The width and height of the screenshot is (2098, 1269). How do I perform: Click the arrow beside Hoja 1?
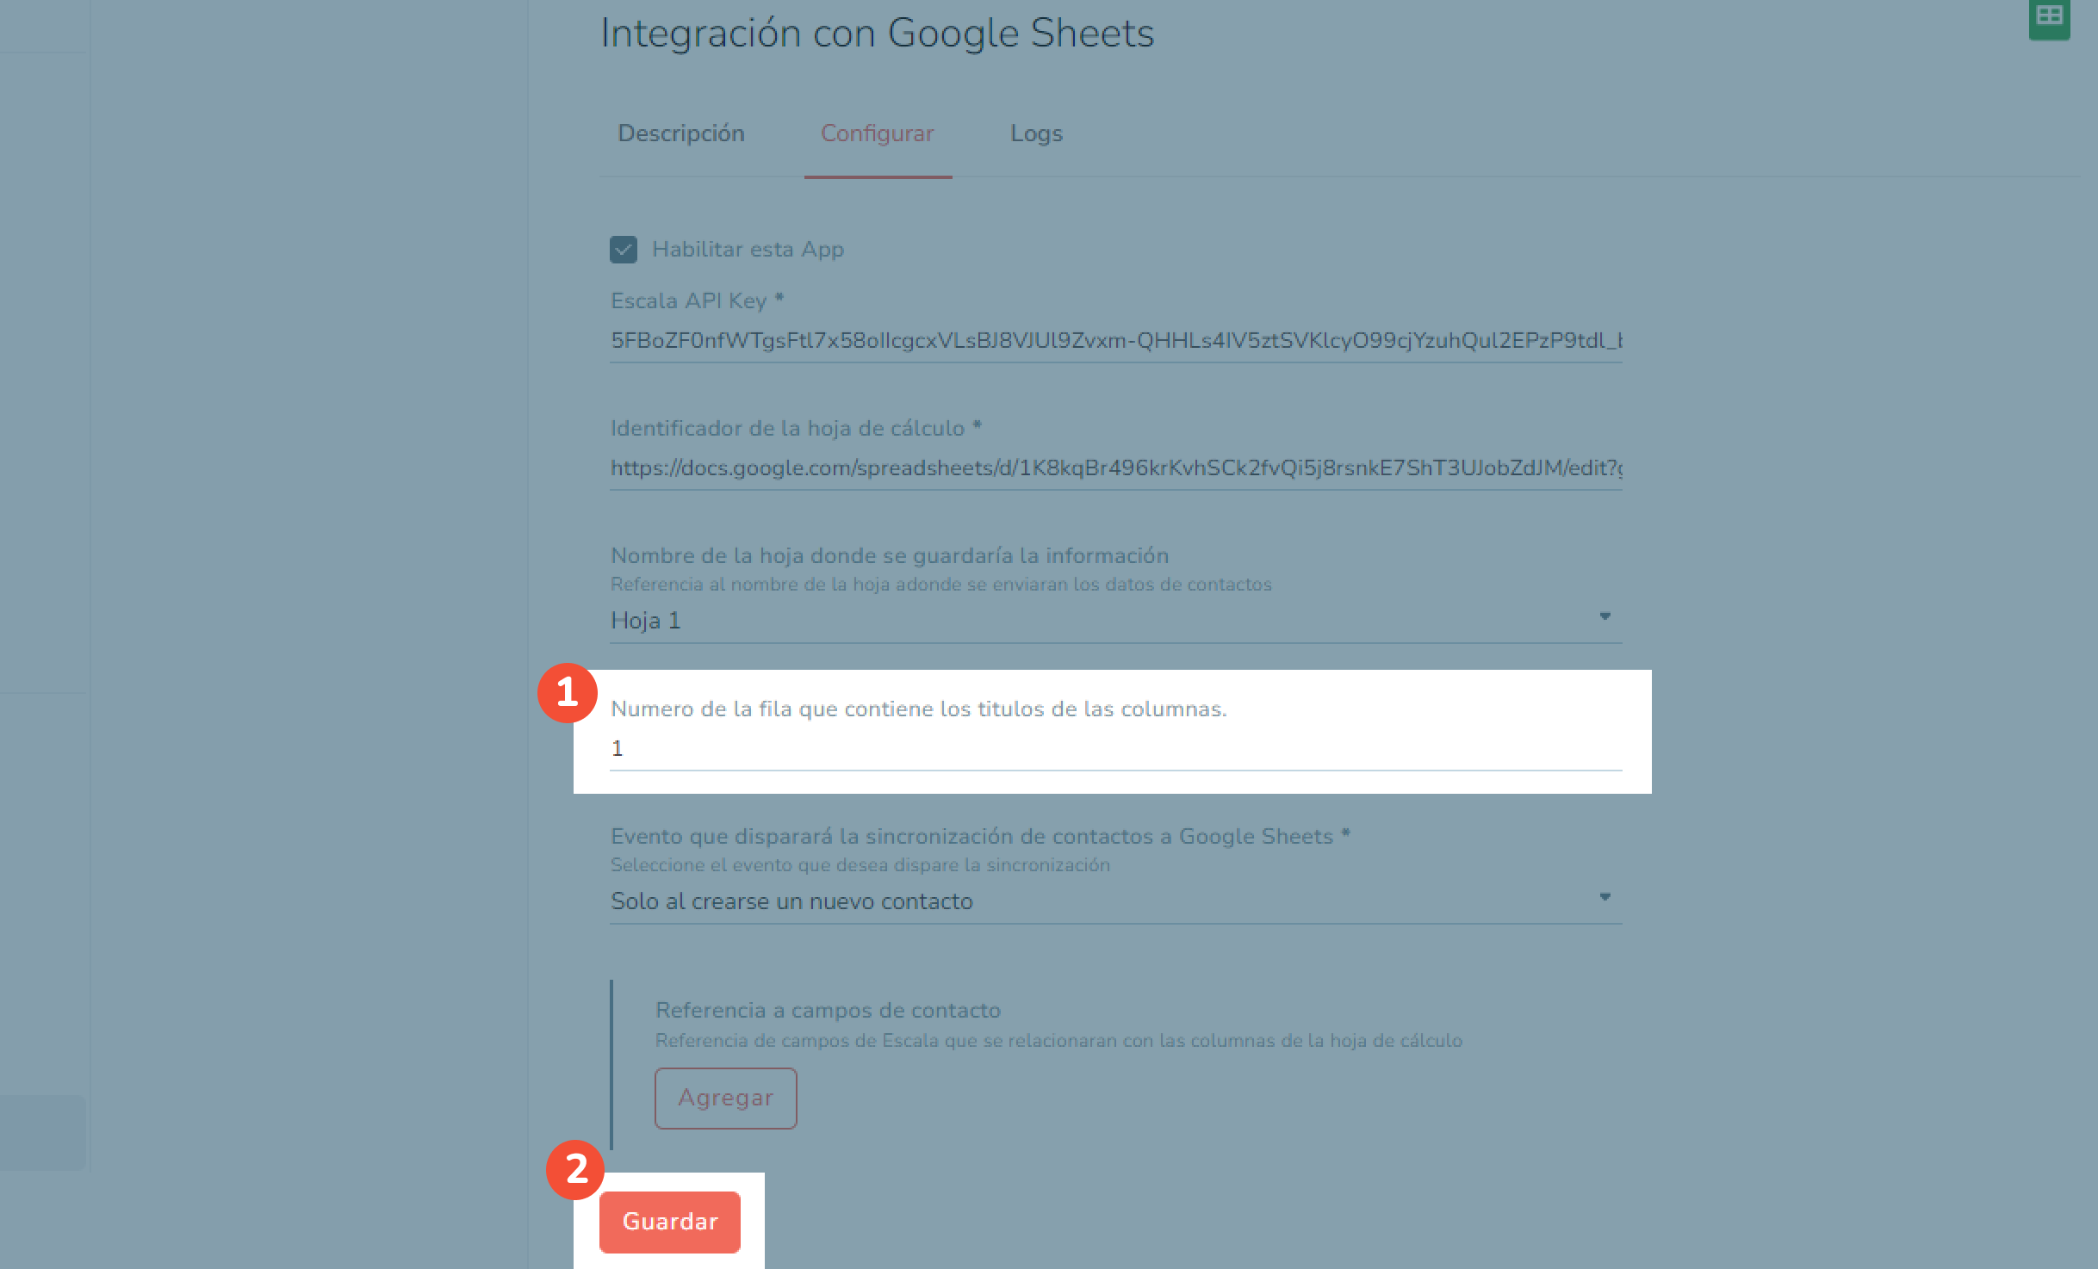(x=1605, y=616)
